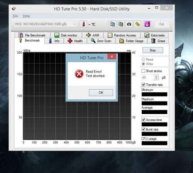Switch to the Disk monitor tab
The image size is (193, 173).
(66, 35)
